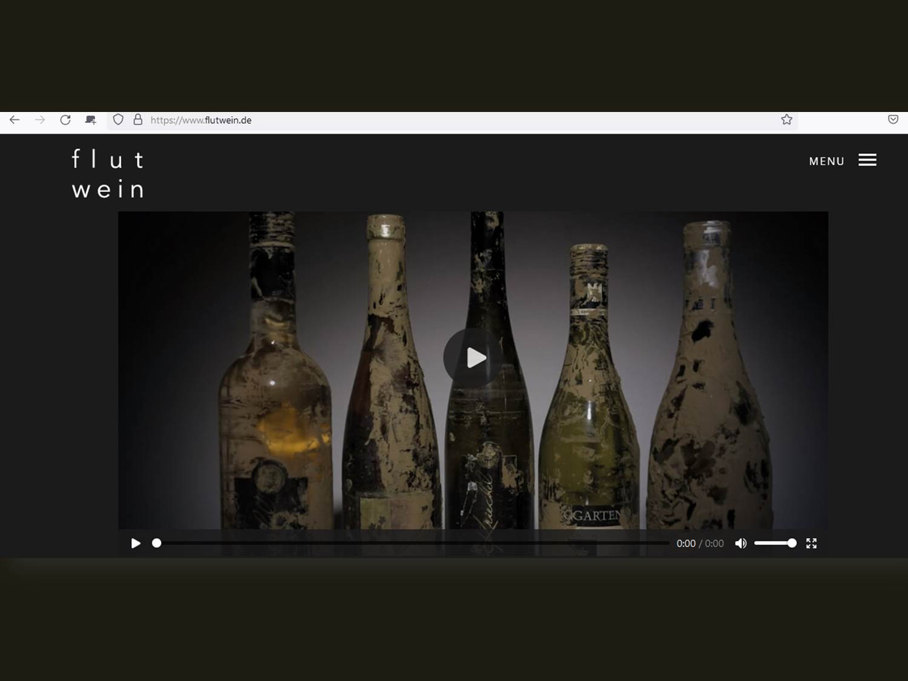Screen dimensions: 908x681
Task: Click the 0:00 elapsed time display
Action: point(685,544)
